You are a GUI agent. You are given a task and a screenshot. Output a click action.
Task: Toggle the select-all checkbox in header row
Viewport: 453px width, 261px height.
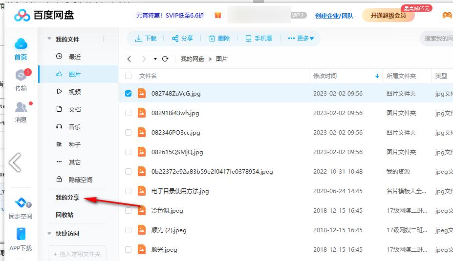click(129, 76)
